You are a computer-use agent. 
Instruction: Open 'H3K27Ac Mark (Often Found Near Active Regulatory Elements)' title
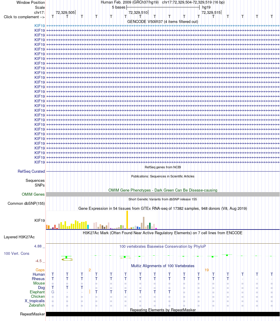point(163,233)
